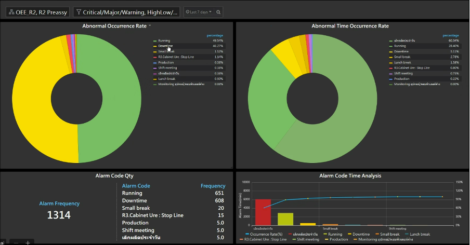The width and height of the screenshot is (470, 245).
Task: Click Downtime in the Abnormal Occurrence Rate legend
Action: click(165, 46)
